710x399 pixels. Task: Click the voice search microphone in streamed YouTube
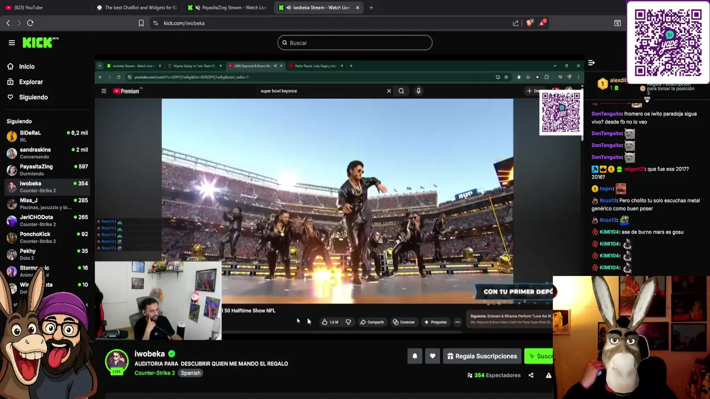coord(418,91)
